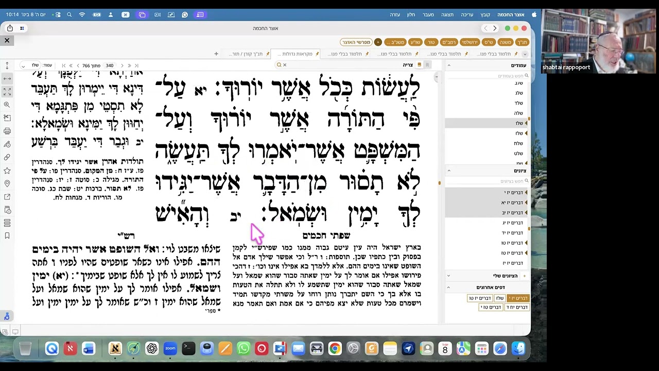
Task: Click the round plus button next to category pills
Action: click(378, 42)
